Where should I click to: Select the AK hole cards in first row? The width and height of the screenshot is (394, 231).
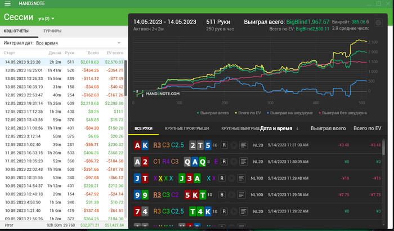(141, 145)
